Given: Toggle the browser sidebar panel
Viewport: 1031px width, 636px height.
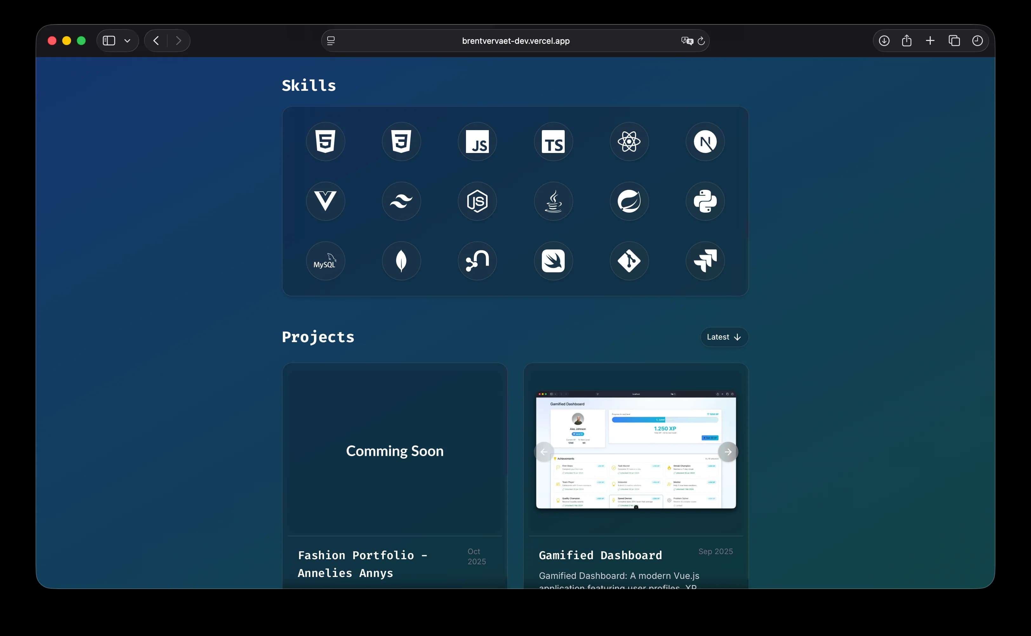Looking at the screenshot, I should pyautogui.click(x=109, y=40).
